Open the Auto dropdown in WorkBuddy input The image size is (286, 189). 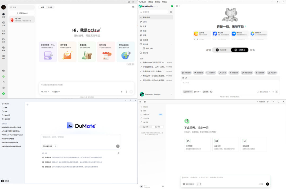click(x=197, y=92)
